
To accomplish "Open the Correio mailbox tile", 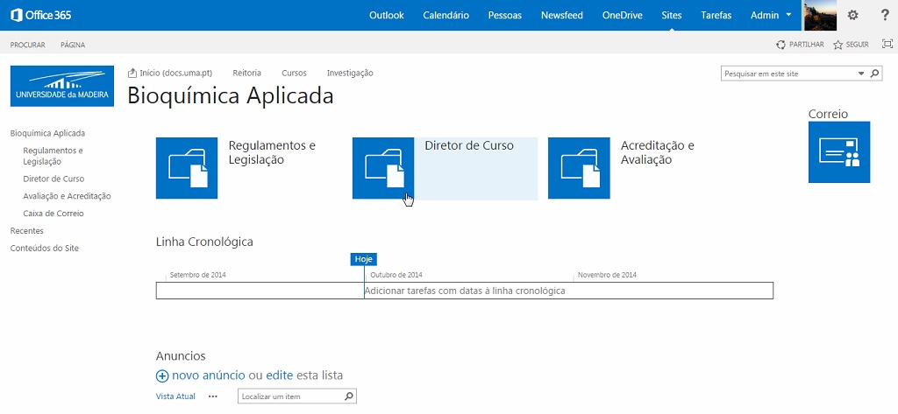I will click(839, 152).
